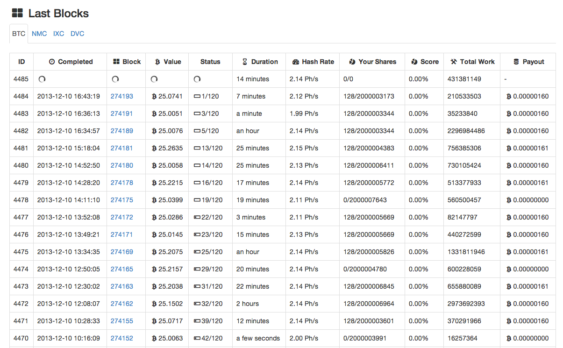The height and width of the screenshot is (348, 563).
Task: Open block 274152 link
Action: [x=122, y=338]
